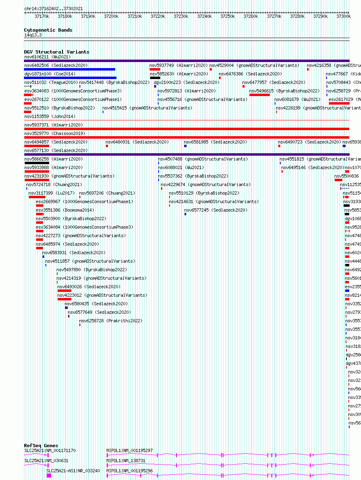The height and width of the screenshot is (480, 361).
Task: Open variant label nsv4231930 (gnomADStructuralVariants)
Action: [x=69, y=177]
